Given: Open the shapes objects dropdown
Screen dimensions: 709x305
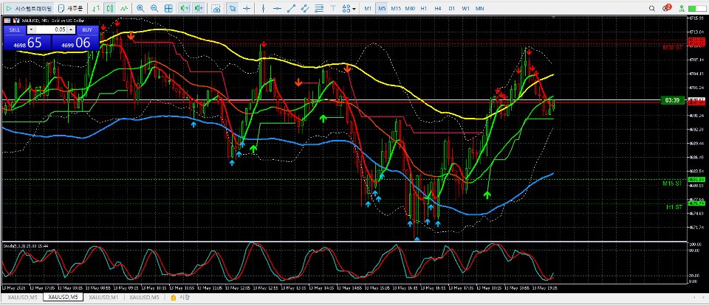Looking at the screenshot, I should 349,8.
